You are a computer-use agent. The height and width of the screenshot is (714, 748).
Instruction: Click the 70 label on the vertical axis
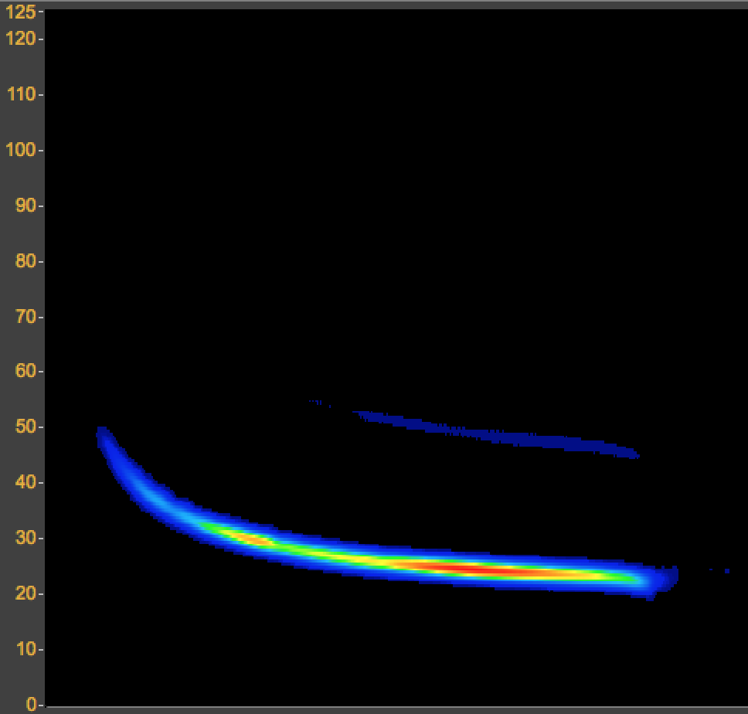pos(25,317)
